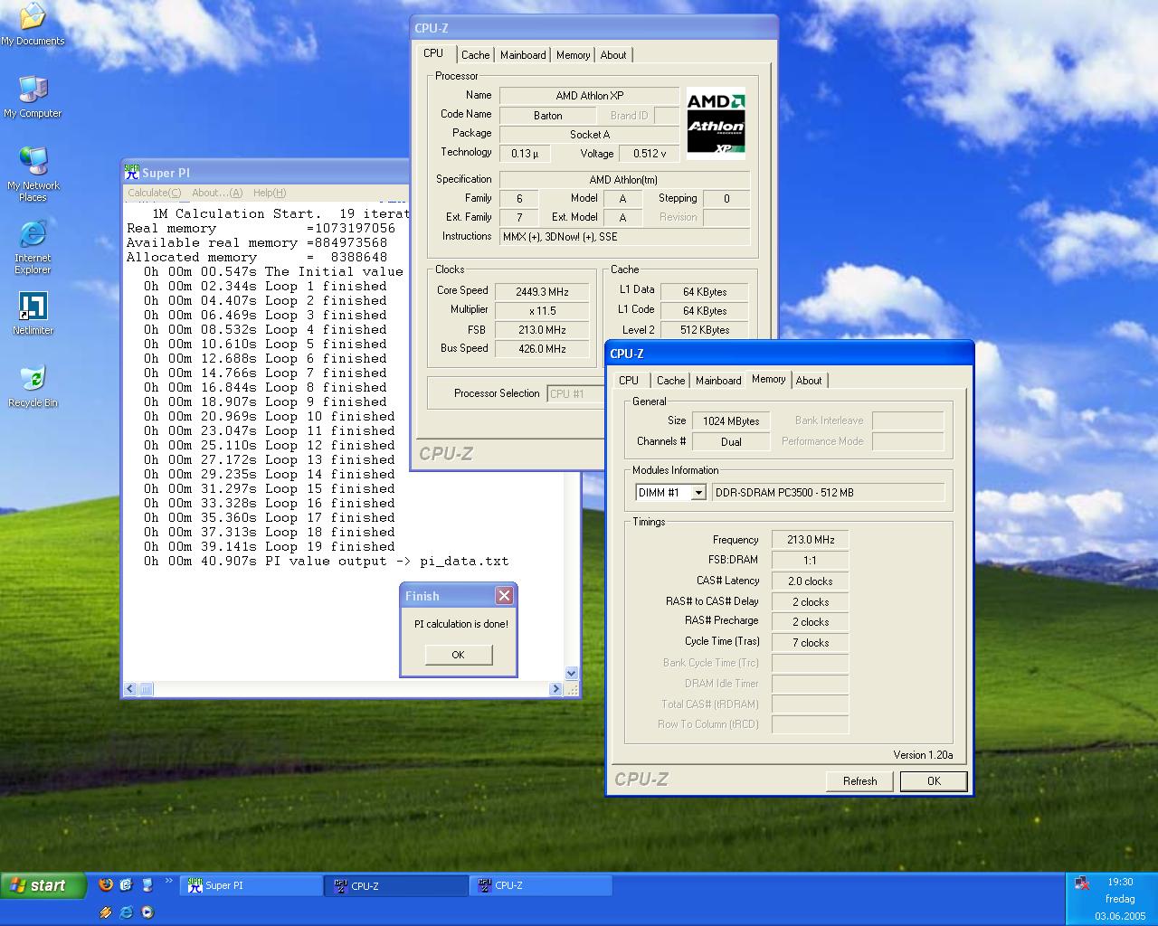Launch Firefox from Quick Launch
This screenshot has height=926, width=1158.
(x=106, y=885)
